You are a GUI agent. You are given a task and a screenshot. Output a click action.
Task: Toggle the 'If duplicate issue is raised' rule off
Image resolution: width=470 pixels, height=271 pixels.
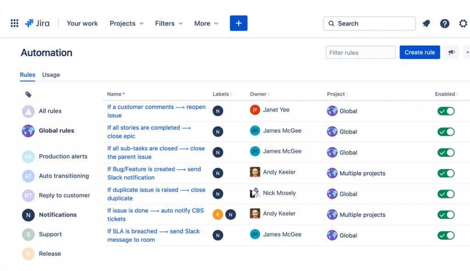(x=446, y=194)
